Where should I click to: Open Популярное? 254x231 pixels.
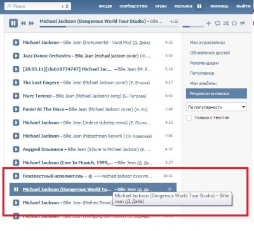[202, 73]
